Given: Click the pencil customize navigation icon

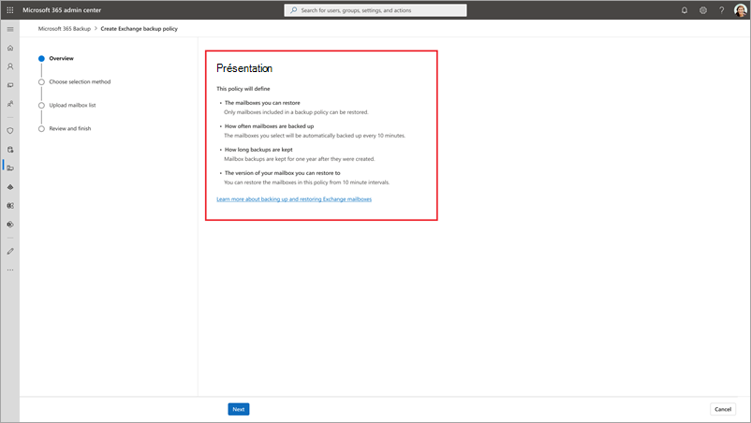Looking at the screenshot, I should point(10,251).
